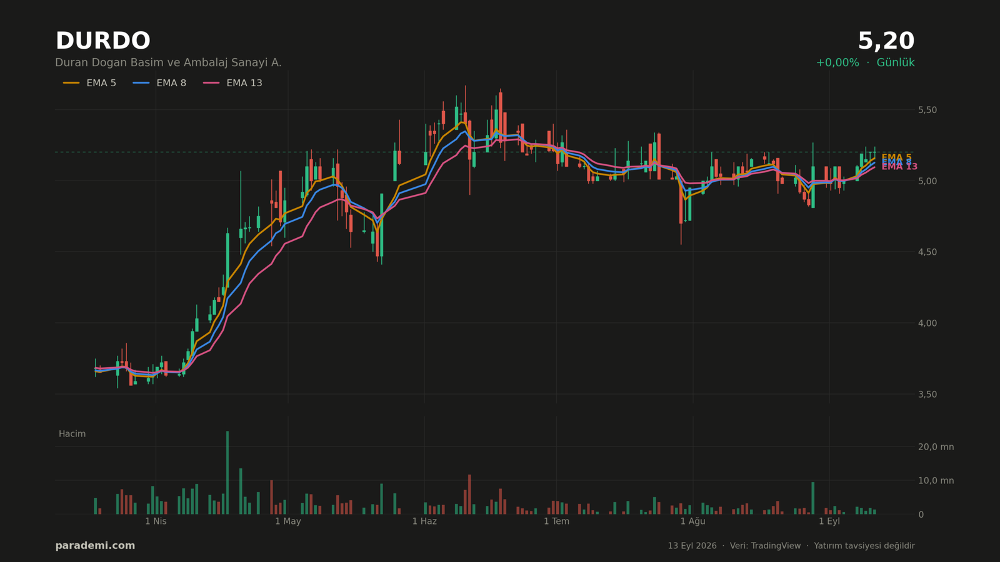Click the 5,20 current price value
Image resolution: width=1000 pixels, height=562 pixels.
click(886, 41)
